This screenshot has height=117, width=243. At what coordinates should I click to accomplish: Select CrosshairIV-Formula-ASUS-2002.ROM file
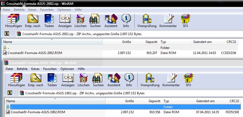35,53
